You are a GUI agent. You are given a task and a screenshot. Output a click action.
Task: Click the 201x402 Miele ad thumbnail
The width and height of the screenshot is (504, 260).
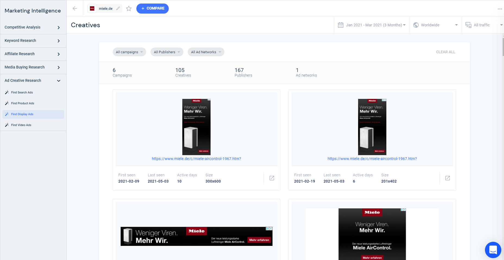372,127
